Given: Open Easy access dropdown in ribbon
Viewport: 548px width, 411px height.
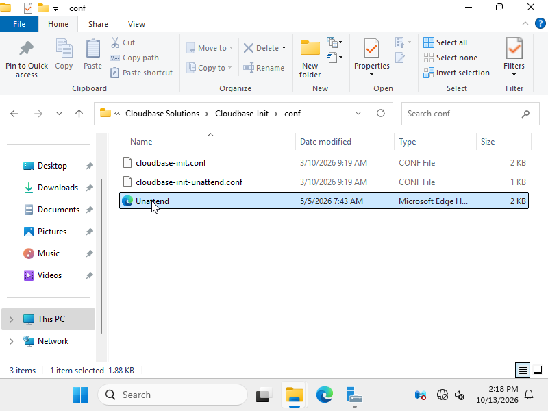Looking at the screenshot, I should pos(335,58).
